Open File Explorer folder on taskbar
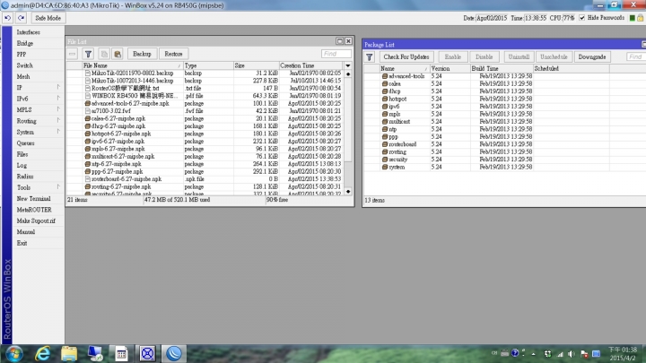The width and height of the screenshot is (646, 363). (69, 353)
